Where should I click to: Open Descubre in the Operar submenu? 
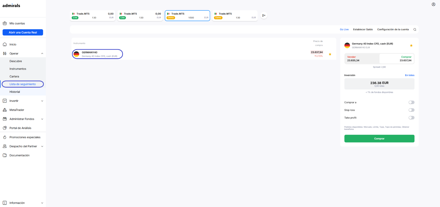point(16,61)
